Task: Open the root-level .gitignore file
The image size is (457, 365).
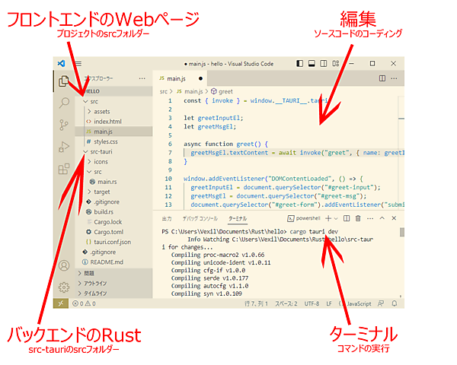Action: [113, 252]
